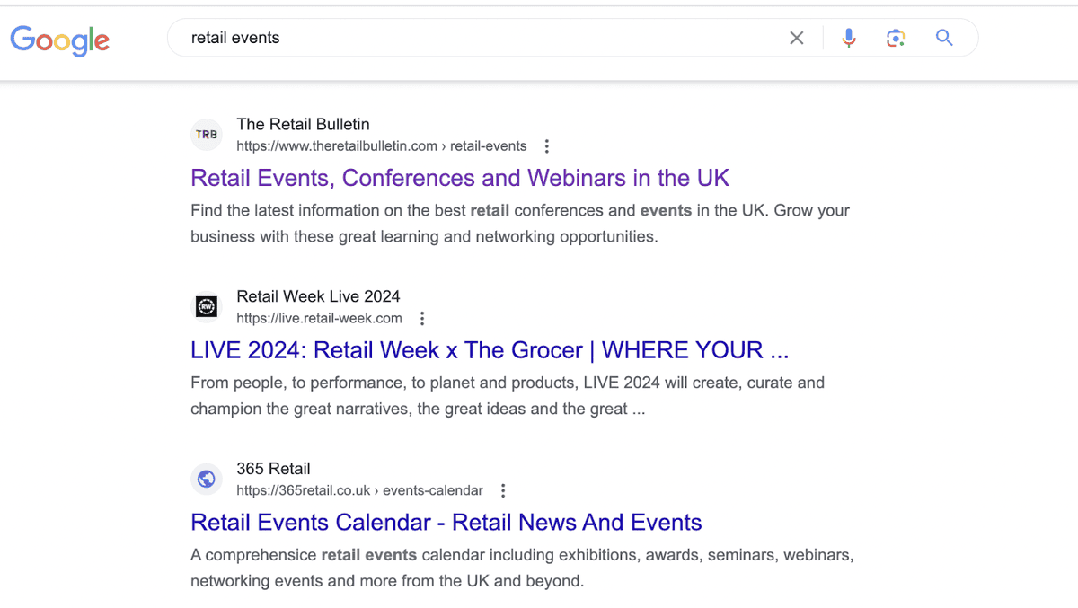This screenshot has height=608, width=1078.
Task: Click the Retail Week Live favicon
Action: (x=207, y=307)
